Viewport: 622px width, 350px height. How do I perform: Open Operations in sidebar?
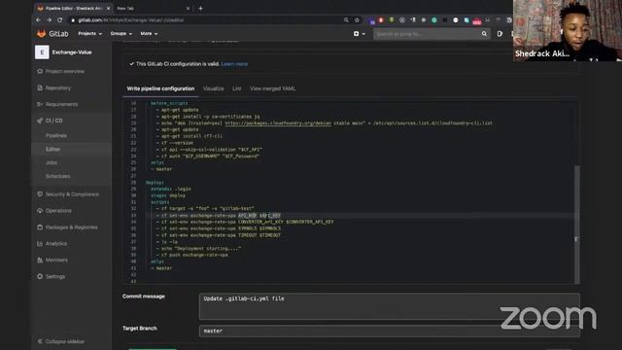click(58, 211)
